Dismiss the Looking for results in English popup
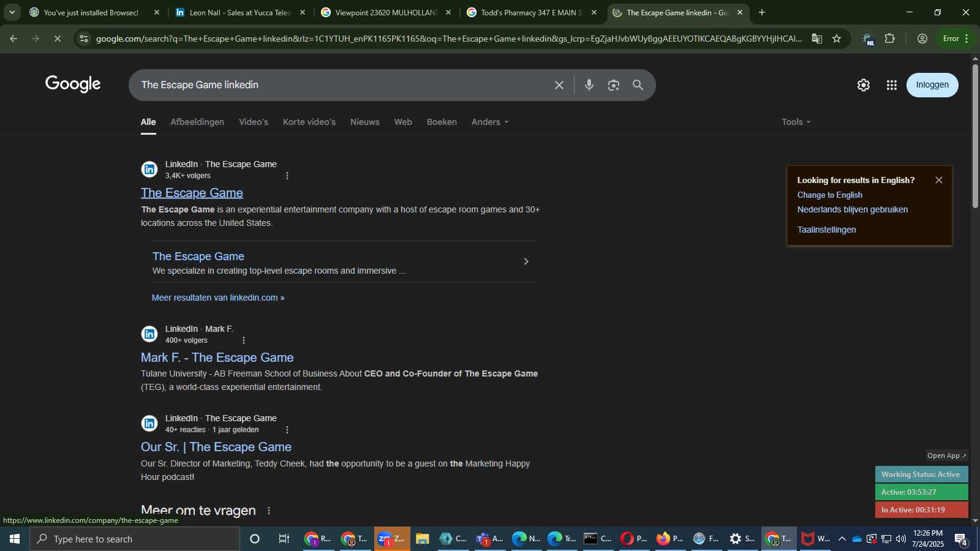This screenshot has height=551, width=980. point(939,180)
